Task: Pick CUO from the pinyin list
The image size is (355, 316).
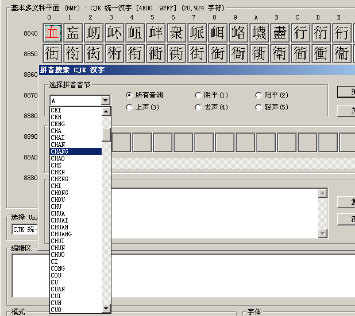Action: (75, 310)
